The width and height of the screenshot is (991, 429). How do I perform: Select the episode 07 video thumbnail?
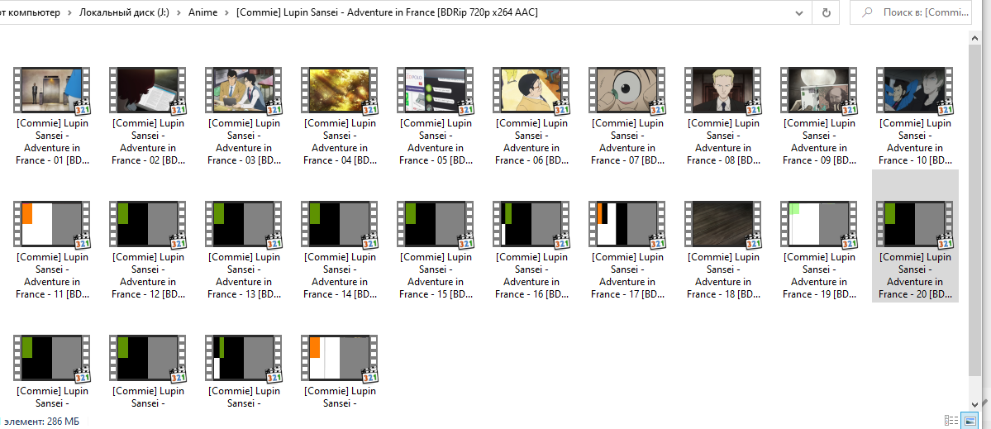[x=627, y=90]
